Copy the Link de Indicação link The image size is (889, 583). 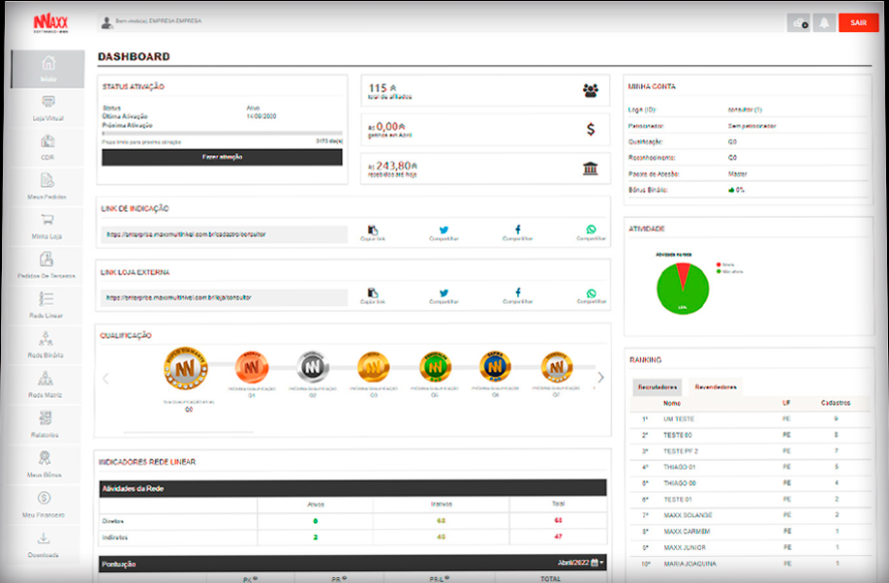pos(373,232)
